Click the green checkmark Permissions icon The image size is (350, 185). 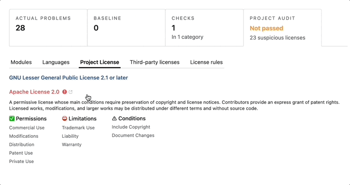tap(12, 118)
